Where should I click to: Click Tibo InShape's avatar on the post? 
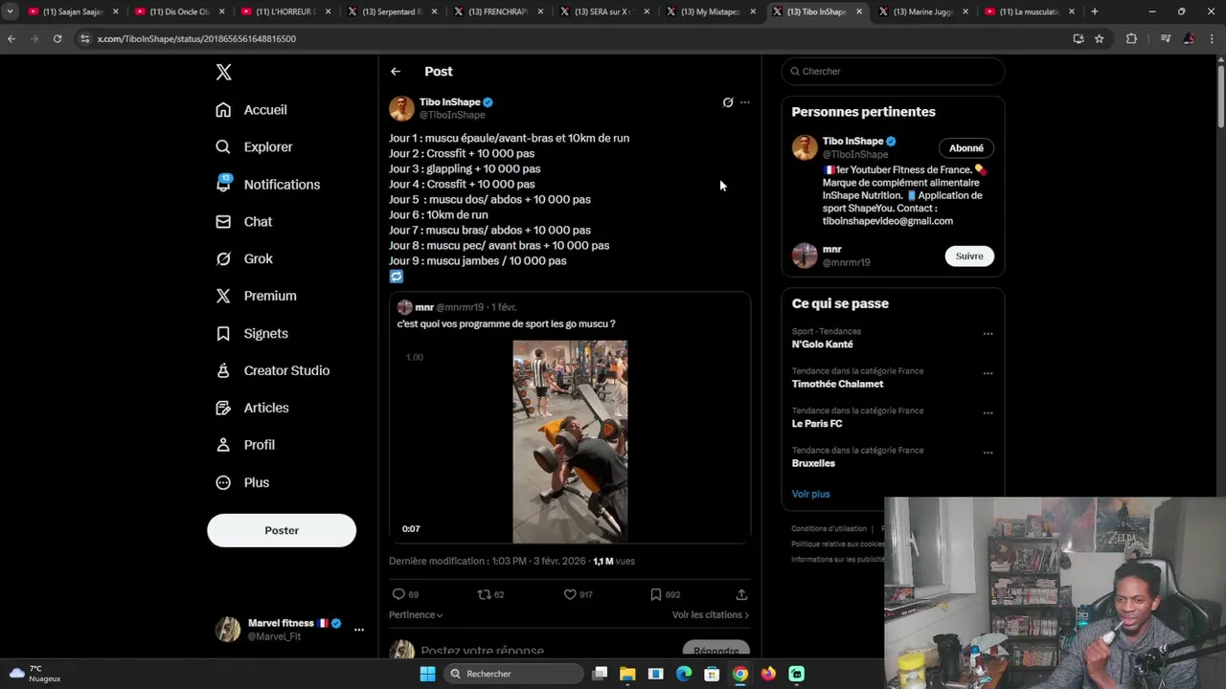(x=401, y=108)
